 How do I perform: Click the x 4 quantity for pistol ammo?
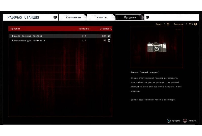click(84, 41)
